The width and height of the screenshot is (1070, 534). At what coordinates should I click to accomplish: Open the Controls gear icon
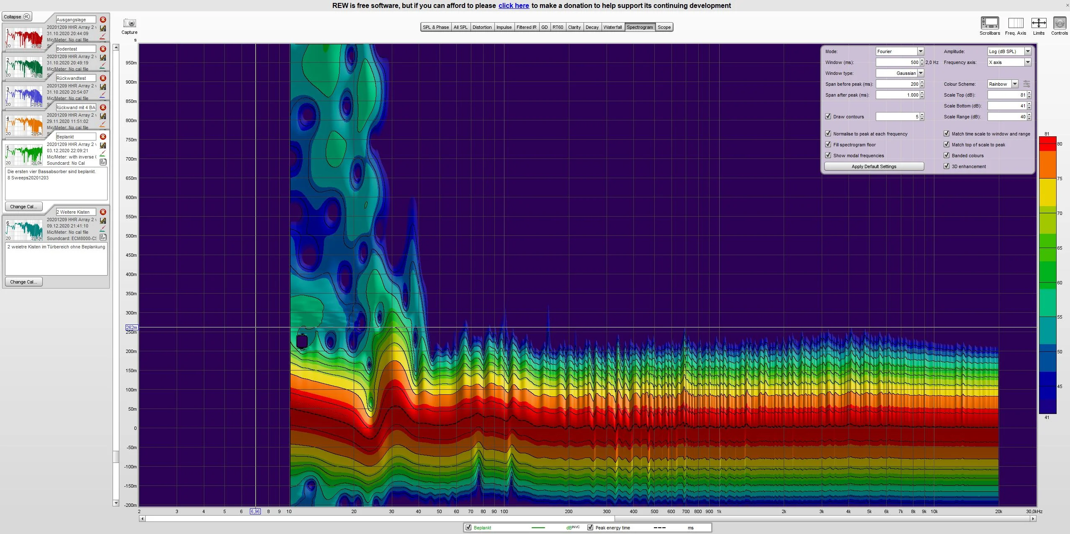(x=1060, y=23)
